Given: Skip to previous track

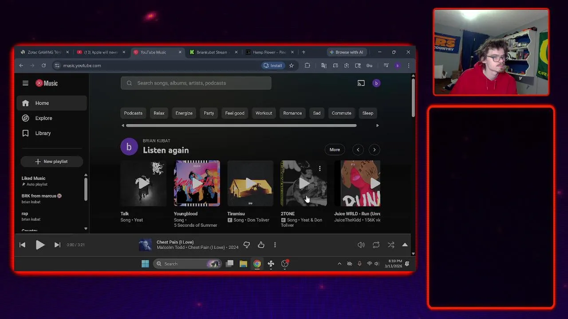Looking at the screenshot, I should pyautogui.click(x=22, y=245).
